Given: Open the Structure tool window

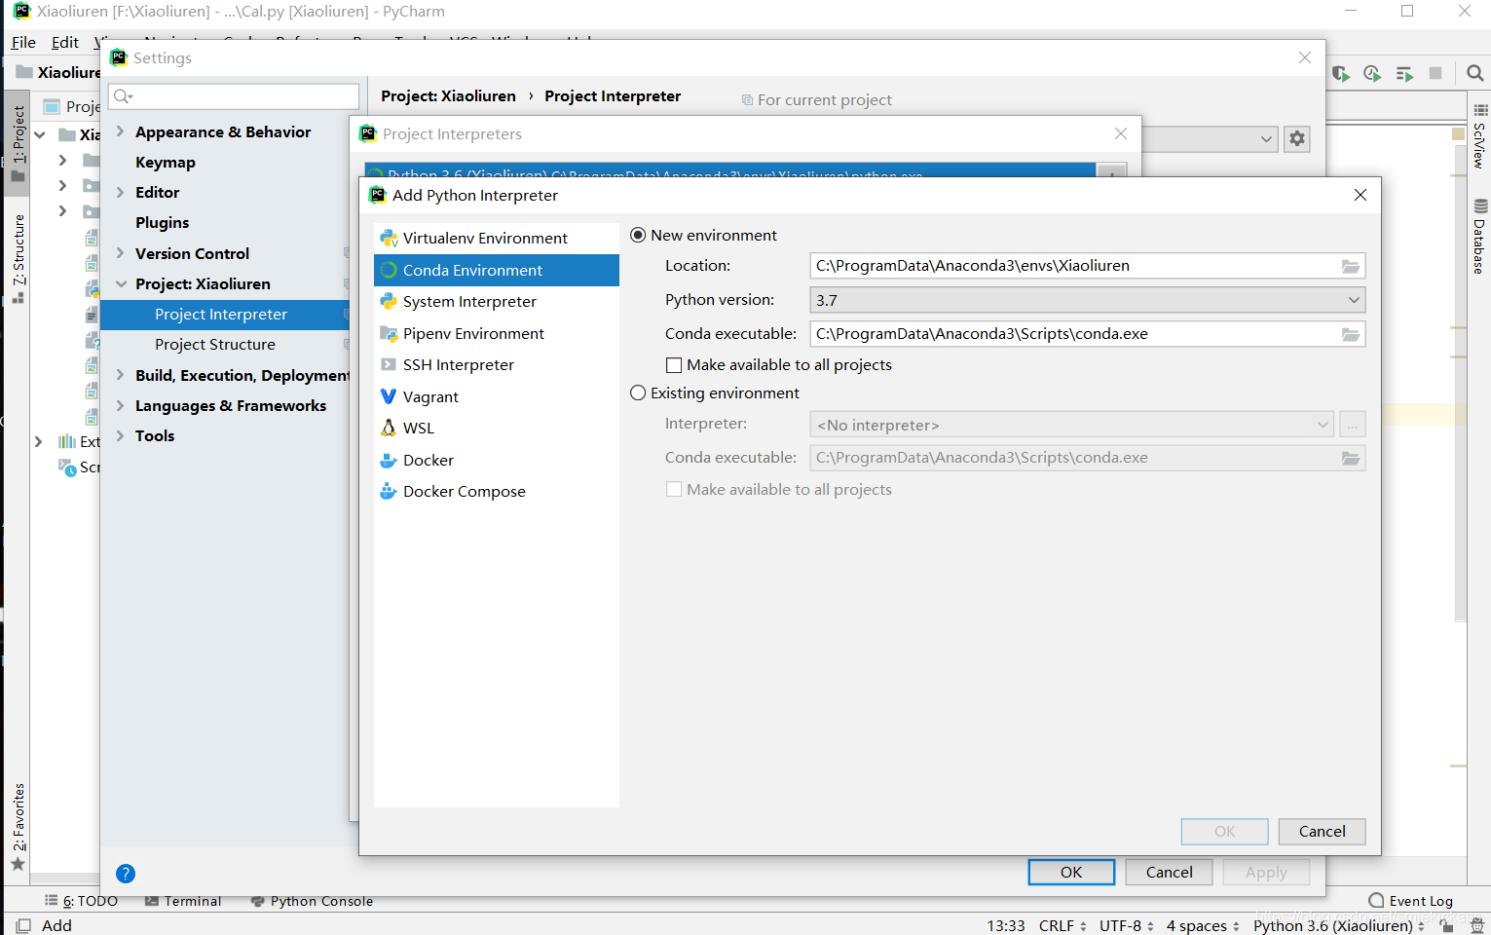Looking at the screenshot, I should (18, 259).
